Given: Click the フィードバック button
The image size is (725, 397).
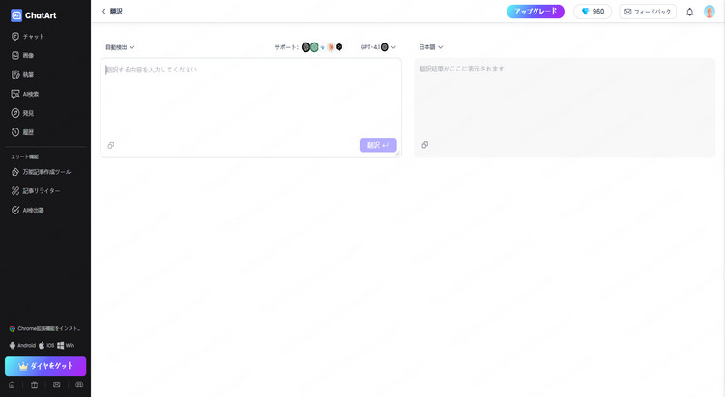Looking at the screenshot, I should [648, 12].
